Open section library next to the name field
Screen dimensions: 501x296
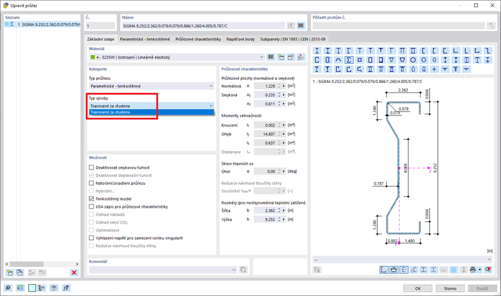click(301, 26)
